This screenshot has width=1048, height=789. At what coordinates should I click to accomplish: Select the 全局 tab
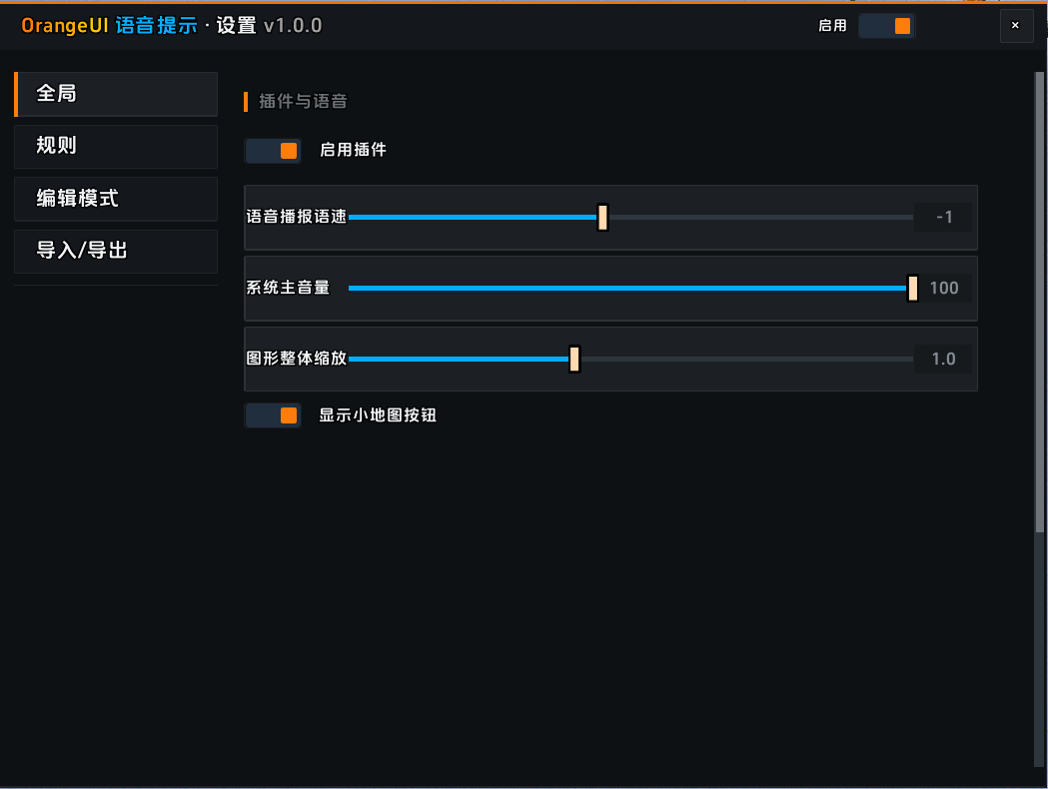[116, 94]
